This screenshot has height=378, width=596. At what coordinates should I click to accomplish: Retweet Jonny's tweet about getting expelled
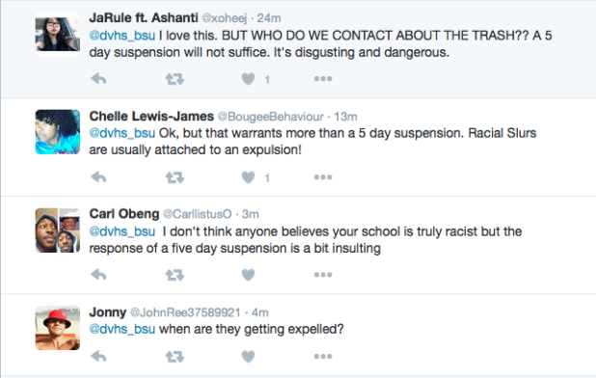(x=175, y=357)
